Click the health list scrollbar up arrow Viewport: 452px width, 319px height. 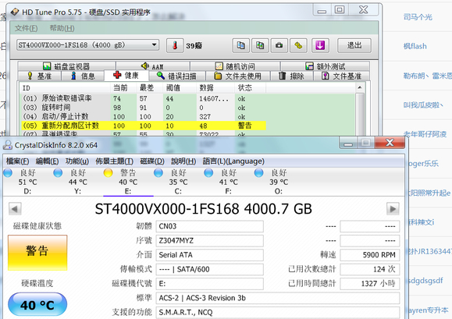click(360, 87)
